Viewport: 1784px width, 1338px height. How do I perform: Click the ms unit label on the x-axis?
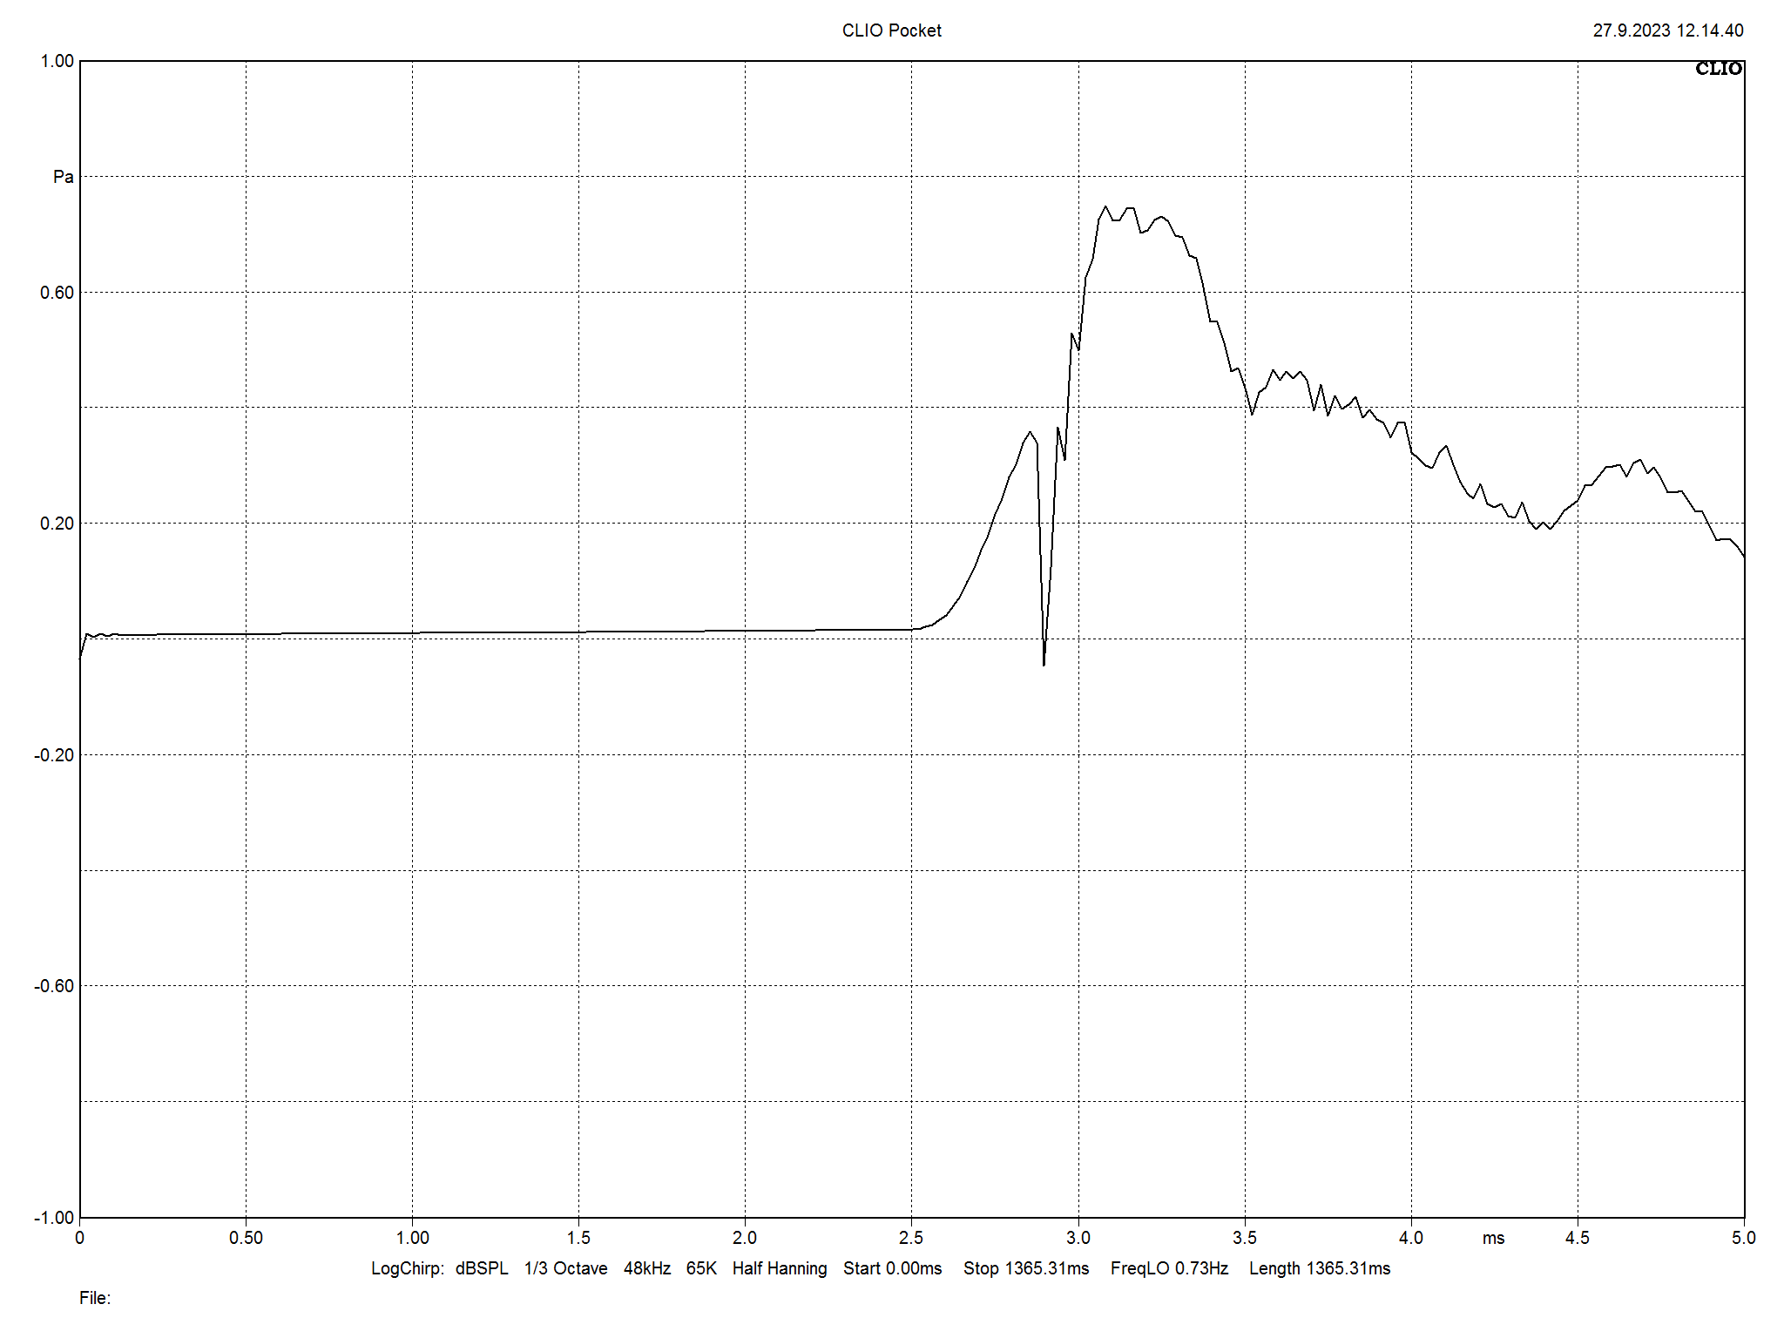pyautogui.click(x=1493, y=1238)
